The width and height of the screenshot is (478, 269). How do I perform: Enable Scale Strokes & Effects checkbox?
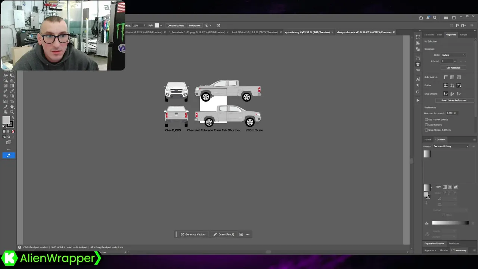[x=426, y=130]
